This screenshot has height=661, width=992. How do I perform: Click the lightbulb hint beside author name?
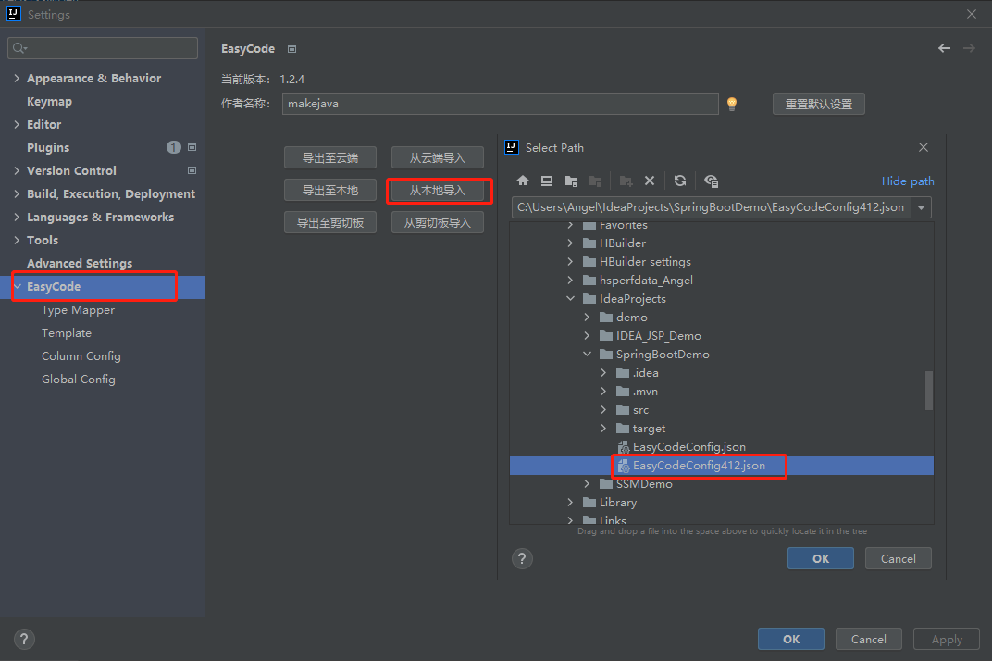[732, 104]
